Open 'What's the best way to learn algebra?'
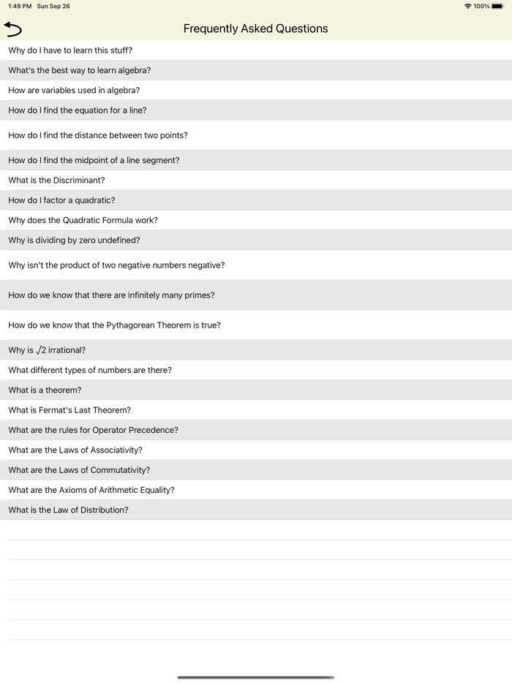 point(80,70)
